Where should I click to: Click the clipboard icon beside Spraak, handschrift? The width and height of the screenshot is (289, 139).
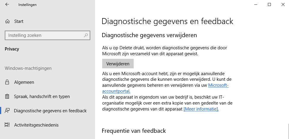click(7, 97)
